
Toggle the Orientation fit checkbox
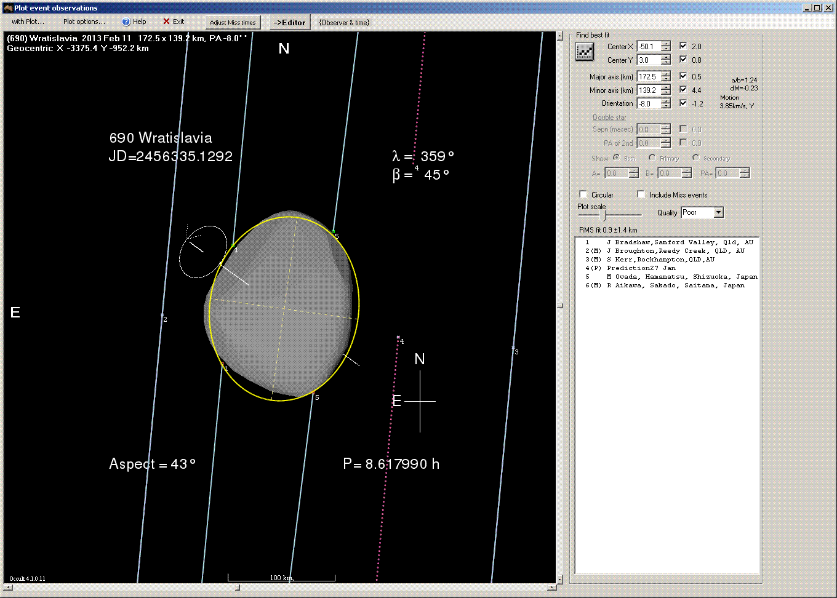(683, 103)
